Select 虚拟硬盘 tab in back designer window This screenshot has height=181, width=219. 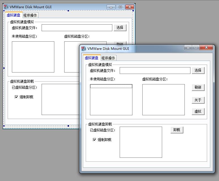point(14,15)
